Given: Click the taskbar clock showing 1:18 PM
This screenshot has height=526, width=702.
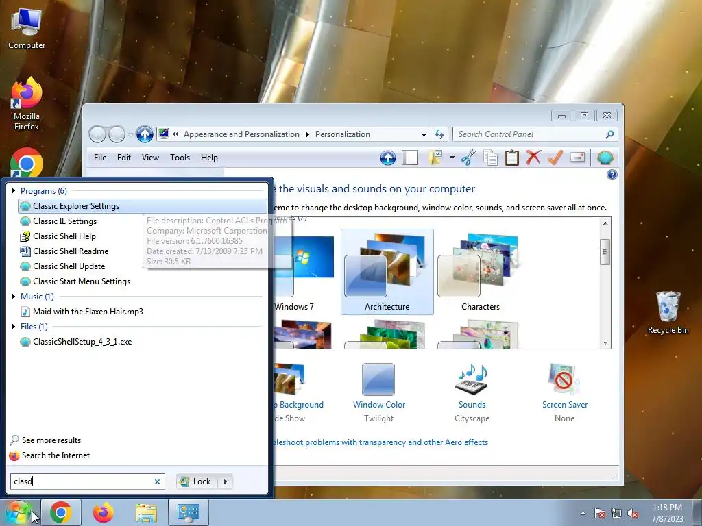Looking at the screenshot, I should pos(667,513).
